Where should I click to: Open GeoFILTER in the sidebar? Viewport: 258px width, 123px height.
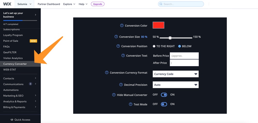[x=10, y=52]
